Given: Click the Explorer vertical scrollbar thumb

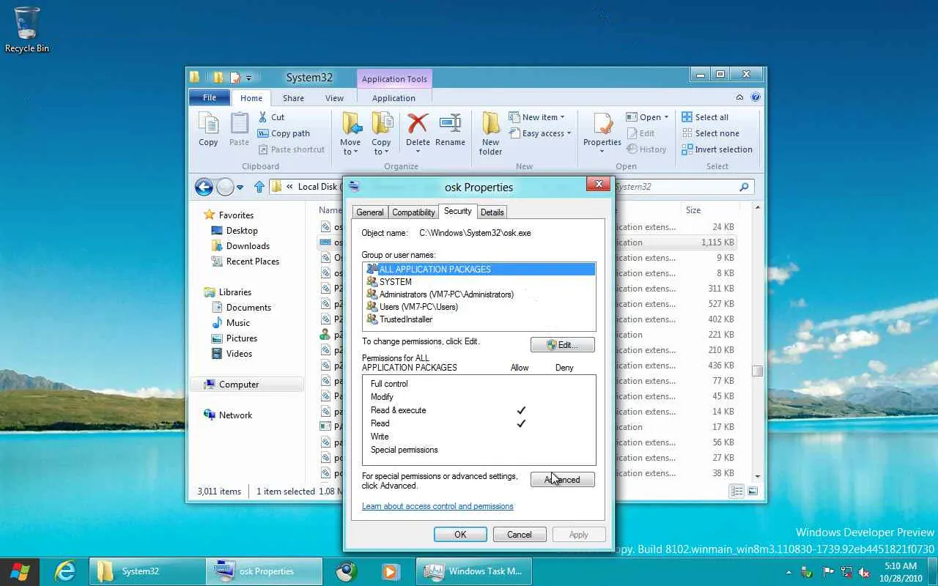Looking at the screenshot, I should [x=757, y=371].
